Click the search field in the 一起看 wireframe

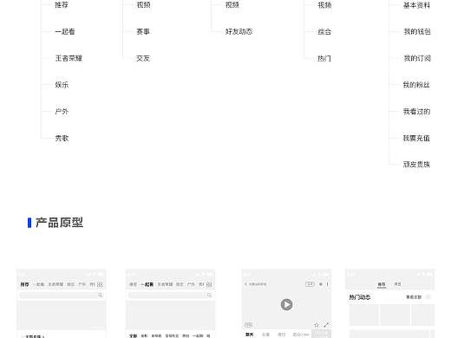[x=170, y=295]
